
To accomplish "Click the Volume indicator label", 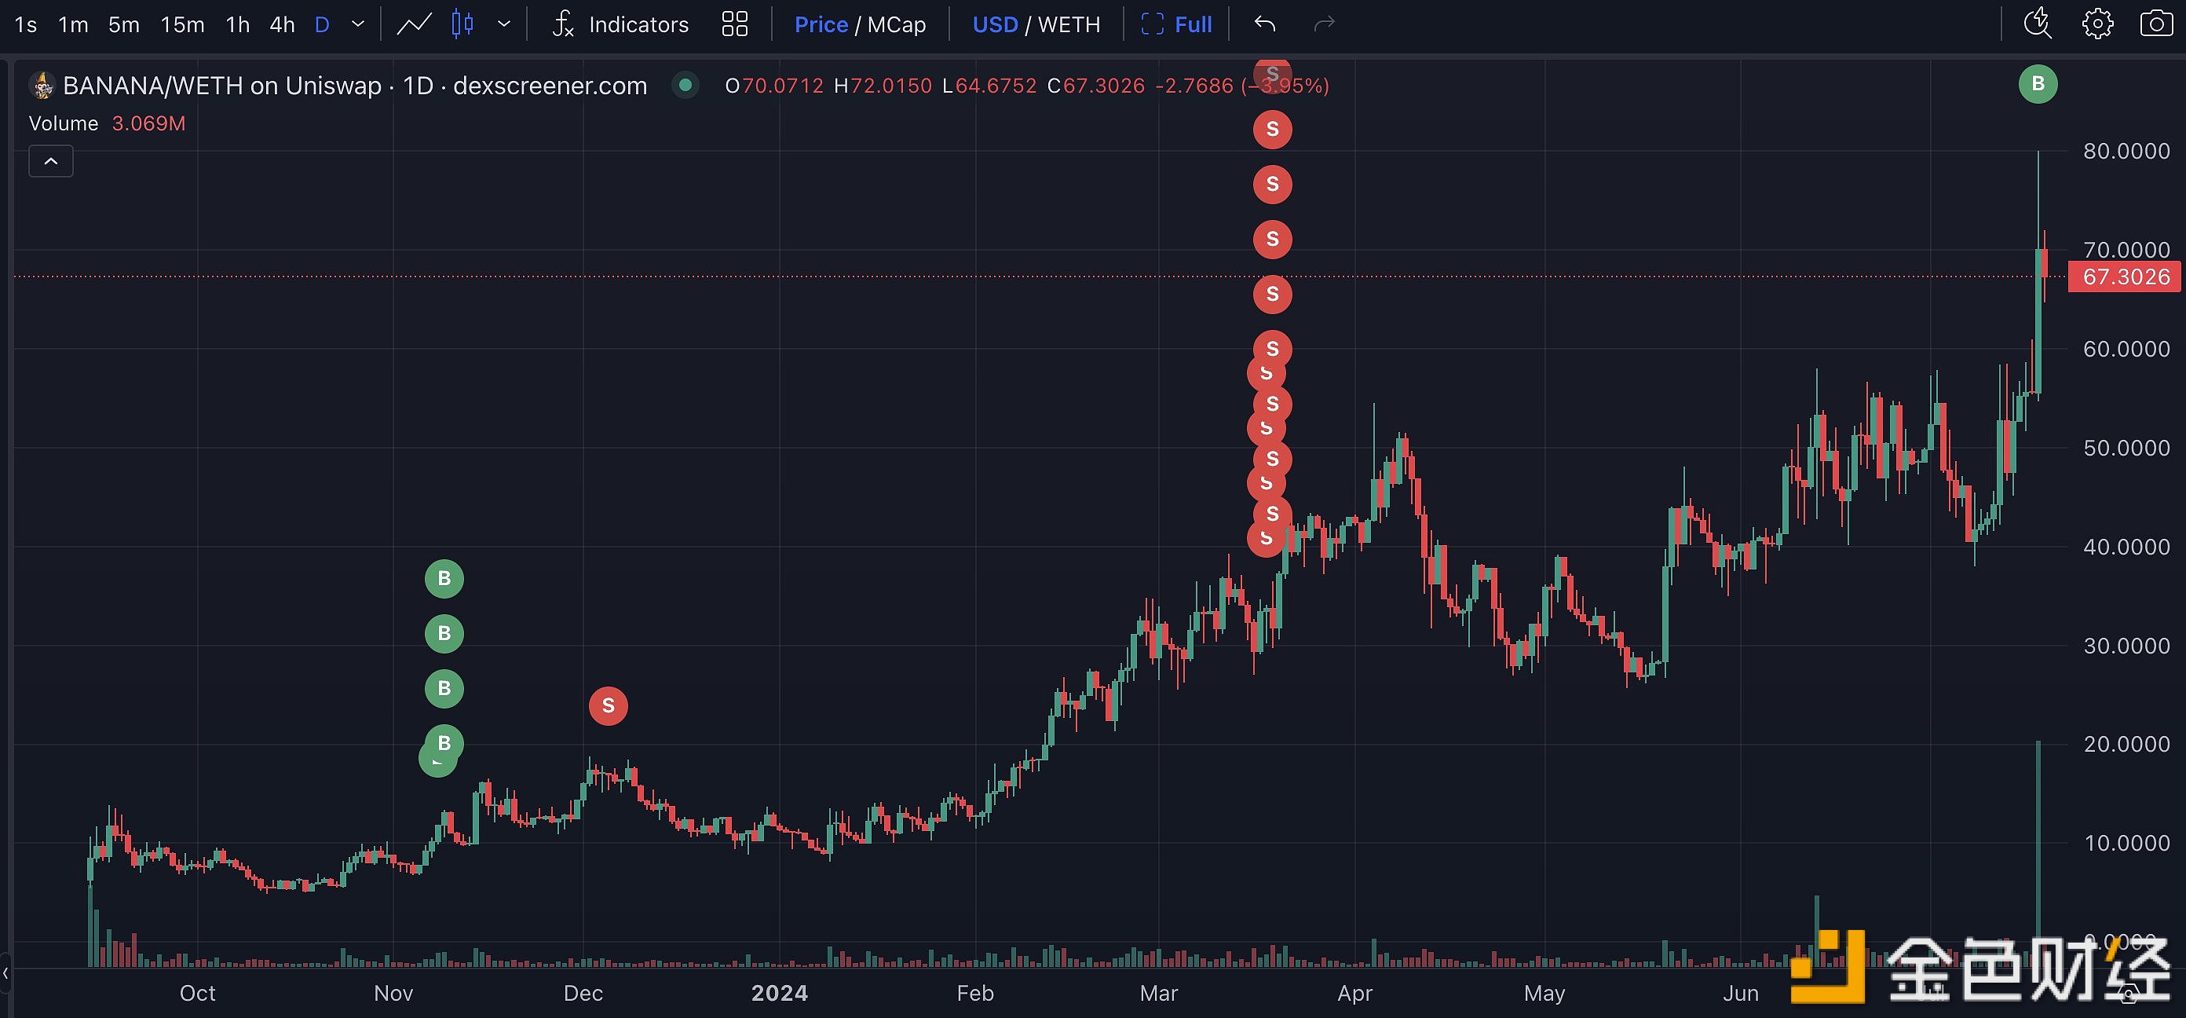I will [64, 123].
